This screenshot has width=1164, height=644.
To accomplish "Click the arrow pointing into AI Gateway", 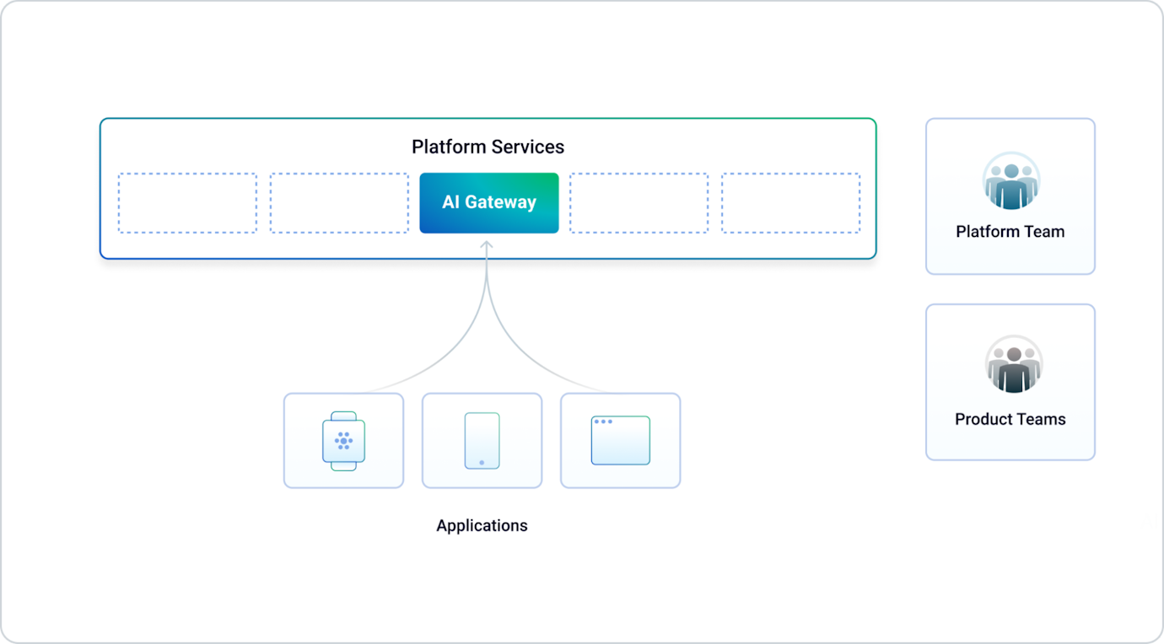I will [485, 244].
